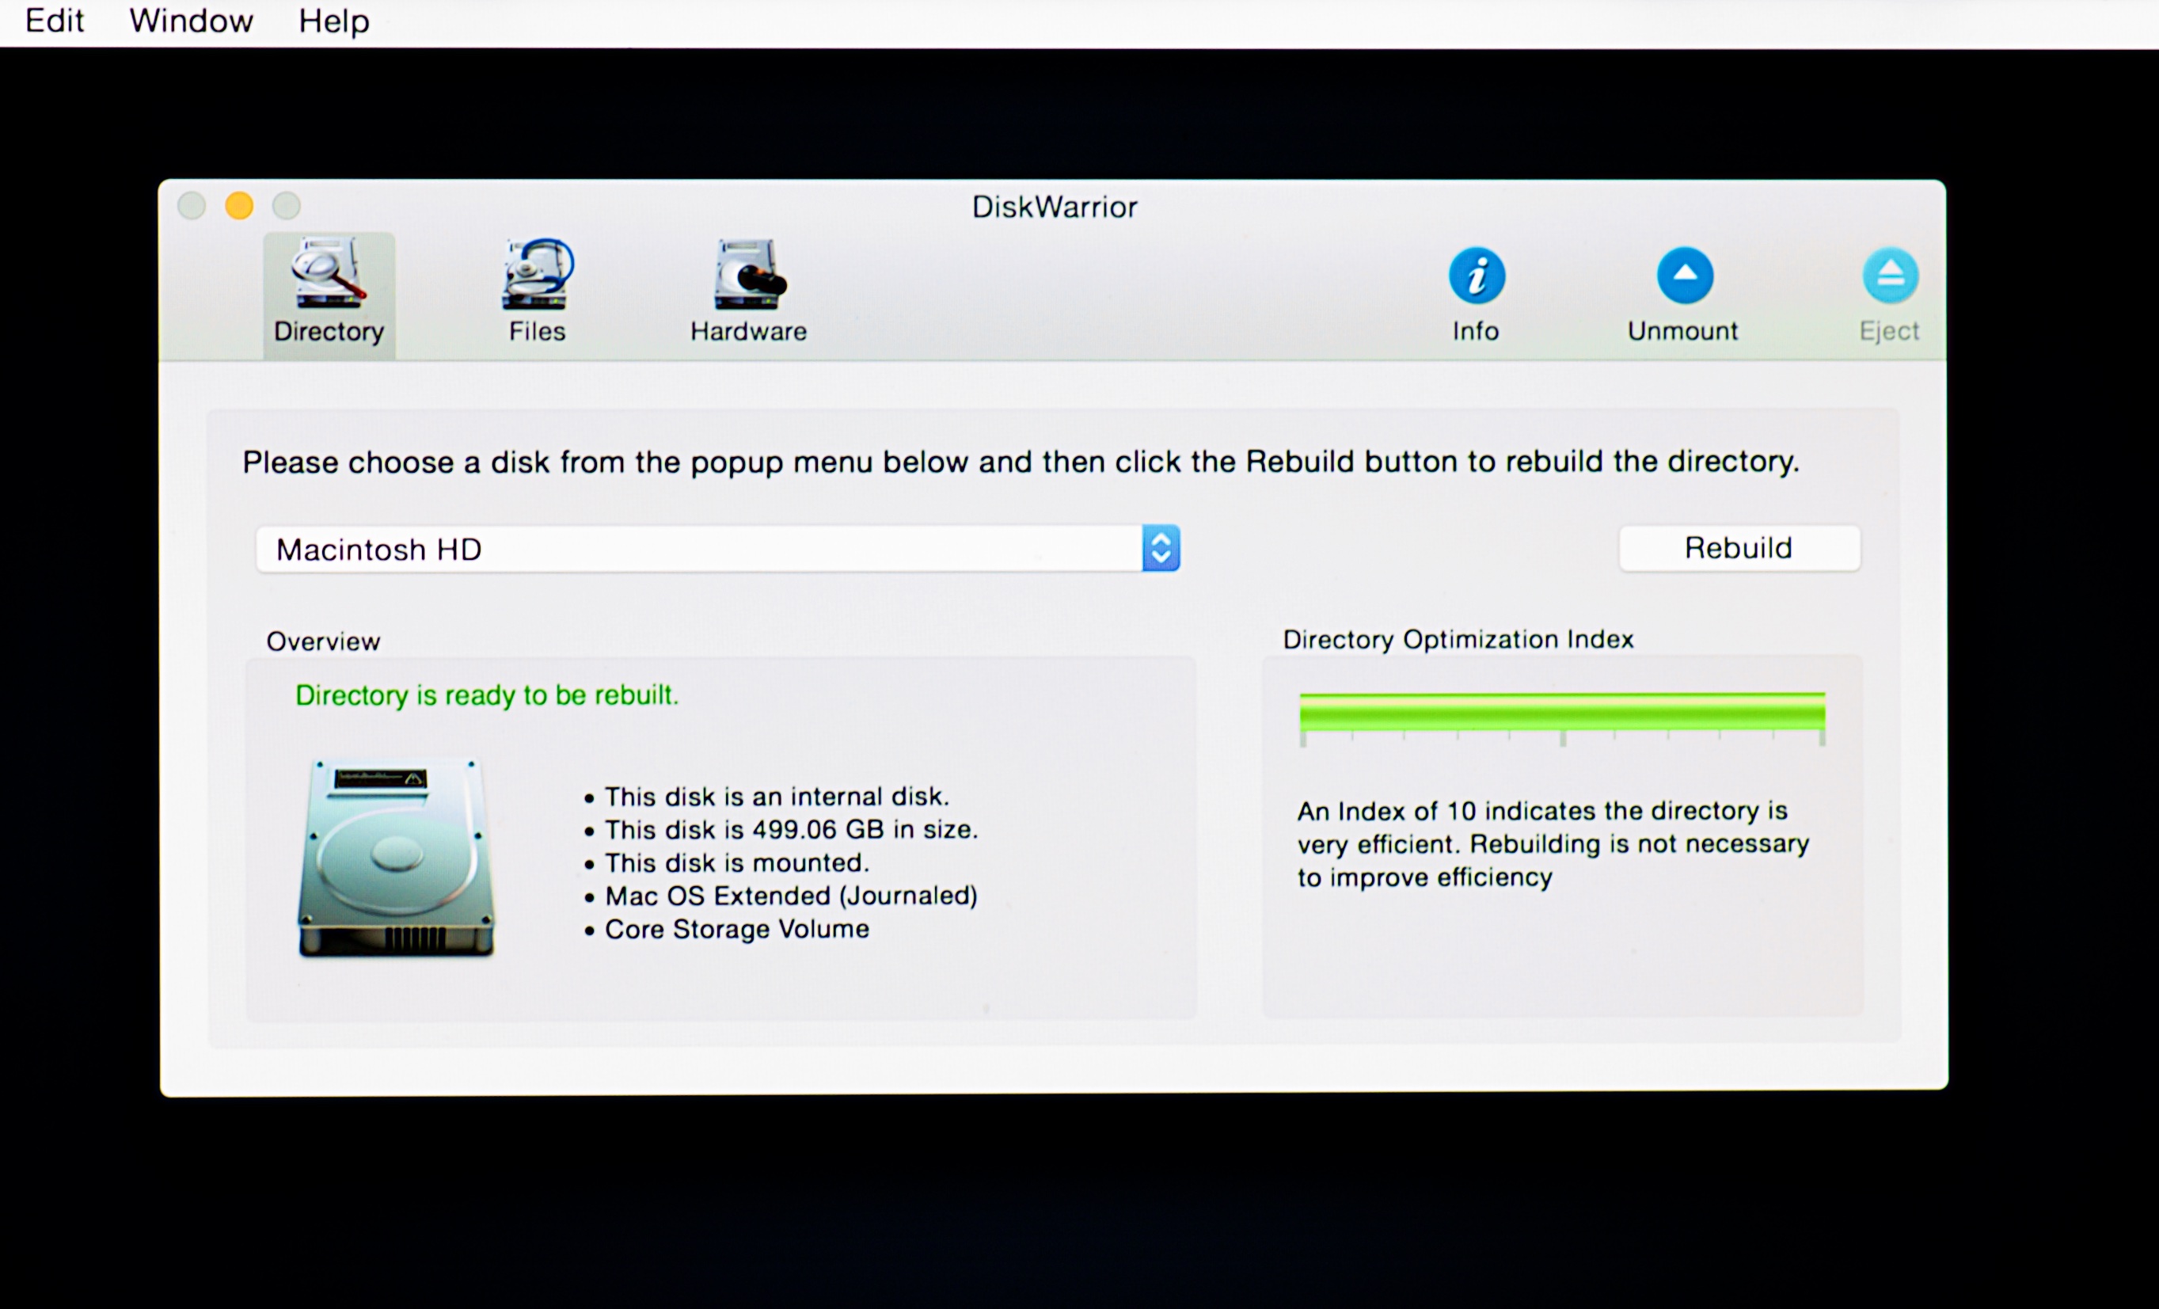Click the blue popup menu arrows

[1161, 549]
